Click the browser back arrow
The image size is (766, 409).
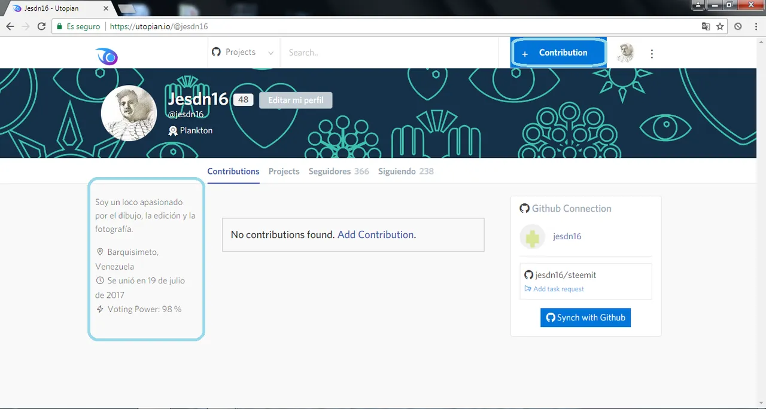(x=10, y=26)
